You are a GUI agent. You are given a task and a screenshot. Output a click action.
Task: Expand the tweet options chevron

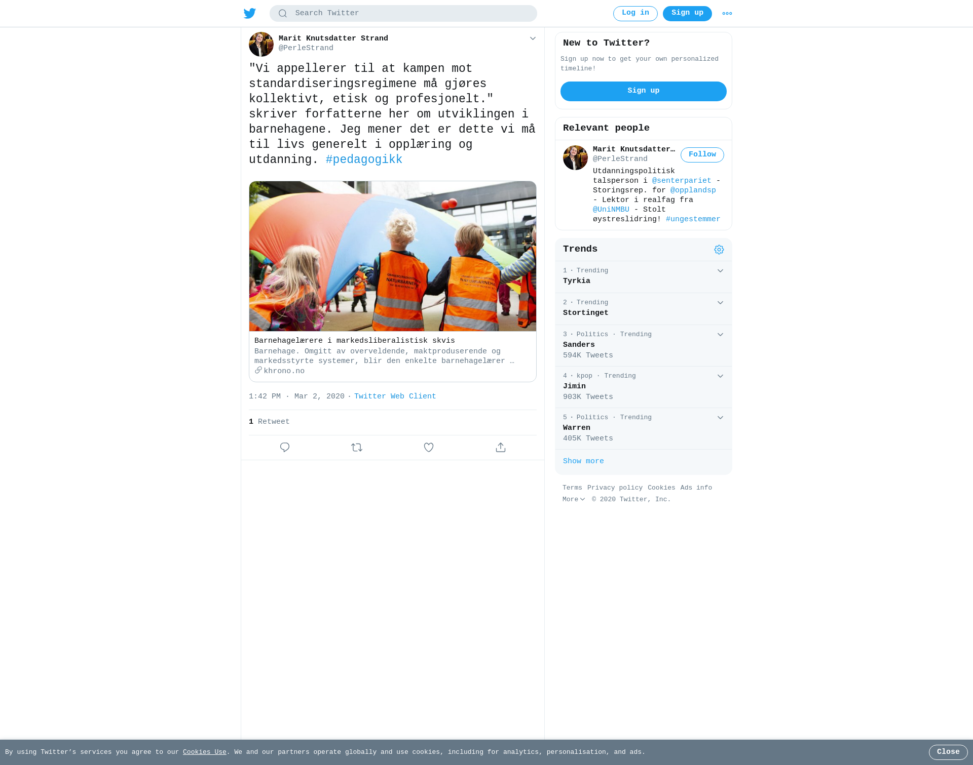point(533,38)
